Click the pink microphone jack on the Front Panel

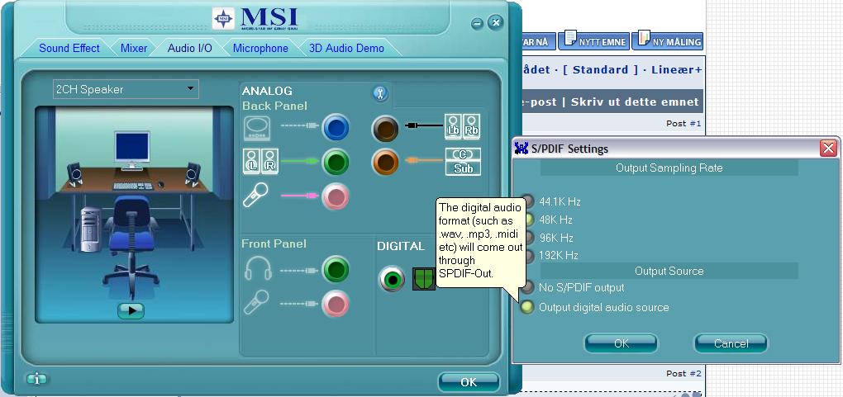(336, 304)
